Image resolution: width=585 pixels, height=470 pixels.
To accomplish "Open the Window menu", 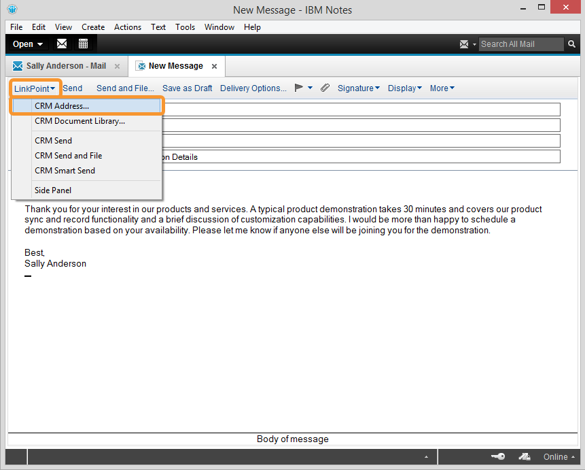I will 219,27.
